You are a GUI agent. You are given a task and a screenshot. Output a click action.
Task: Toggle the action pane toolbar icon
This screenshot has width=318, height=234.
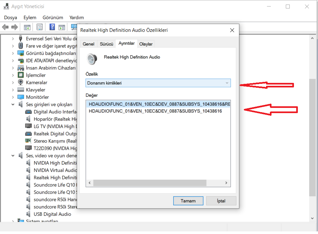[62, 27]
